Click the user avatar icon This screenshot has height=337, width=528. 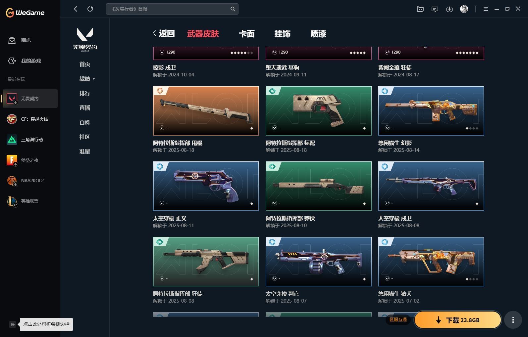464,9
